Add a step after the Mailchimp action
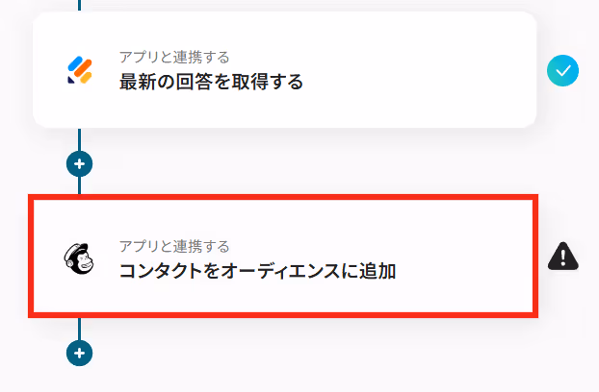Screen dimensions: 599x392 click(80, 353)
